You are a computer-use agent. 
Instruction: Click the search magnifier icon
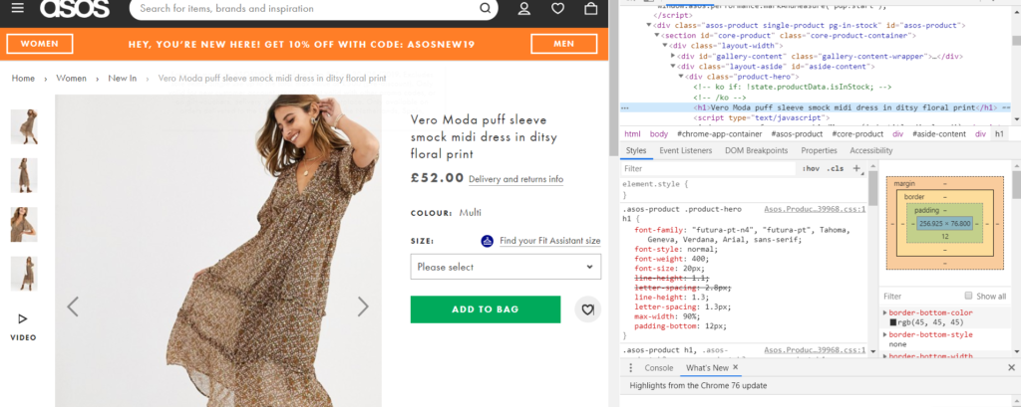tap(486, 8)
